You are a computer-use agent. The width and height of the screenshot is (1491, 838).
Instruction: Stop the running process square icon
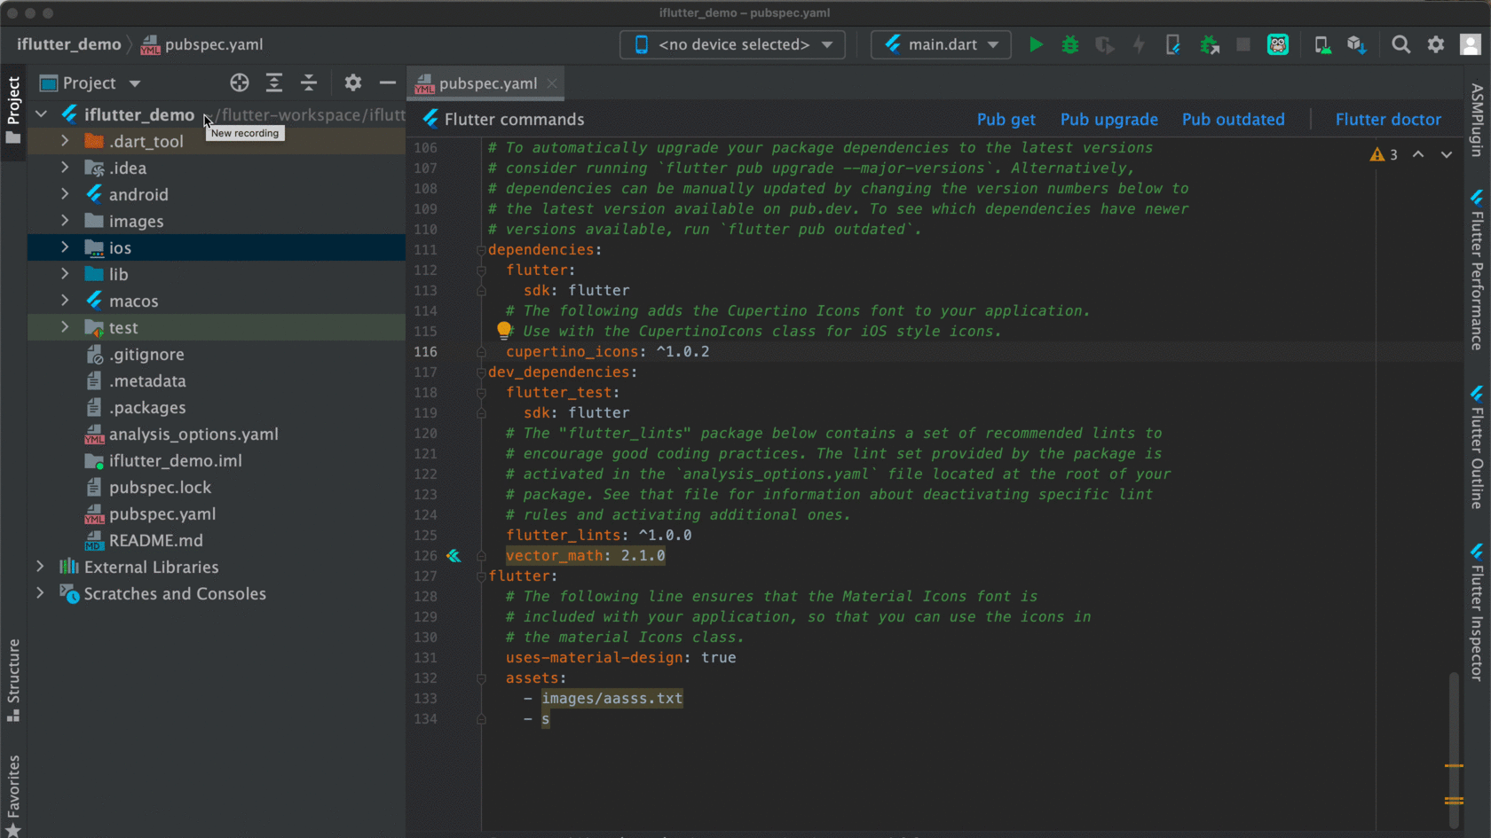pyautogui.click(x=1243, y=44)
